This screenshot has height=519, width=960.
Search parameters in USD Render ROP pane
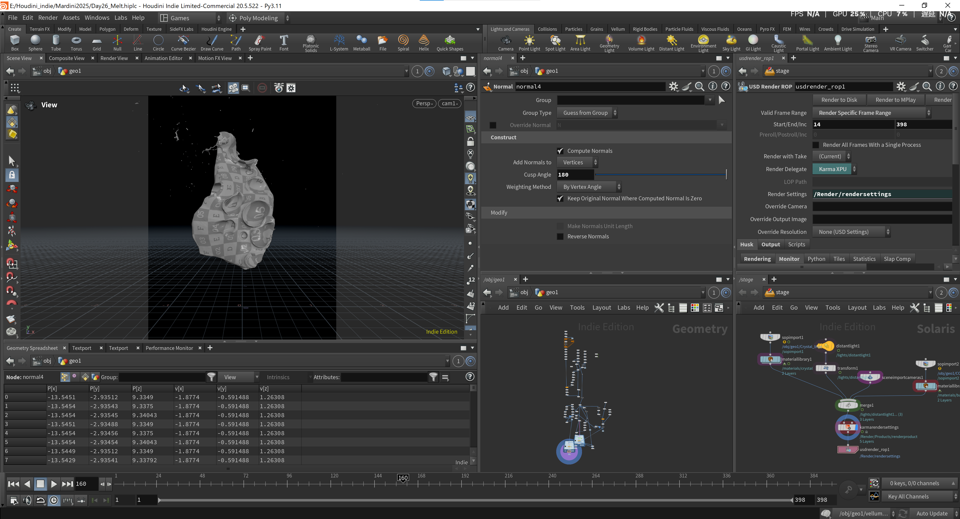pos(927,87)
